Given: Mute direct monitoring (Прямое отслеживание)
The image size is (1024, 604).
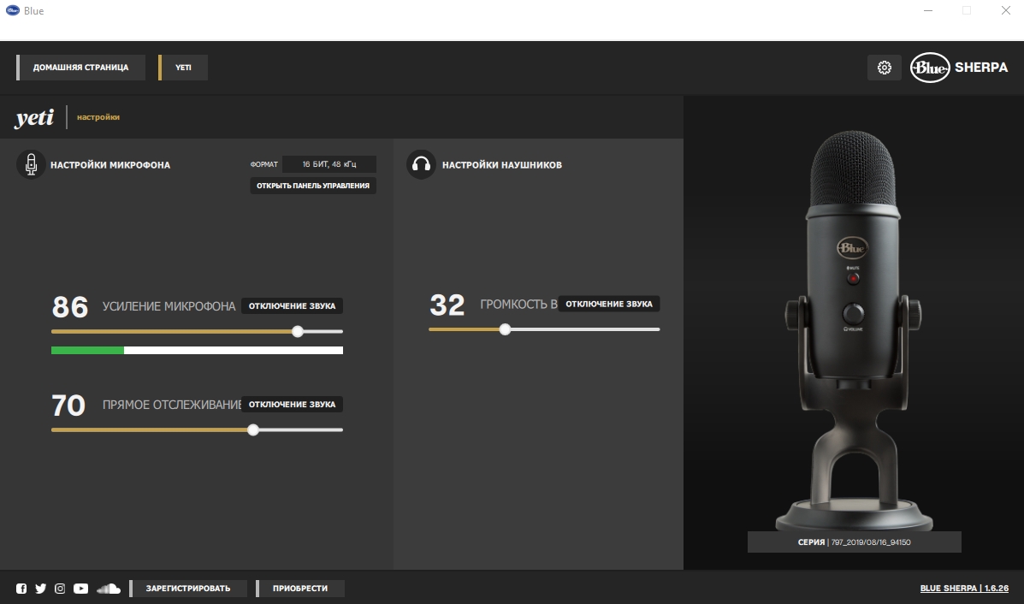Looking at the screenshot, I should pos(292,405).
